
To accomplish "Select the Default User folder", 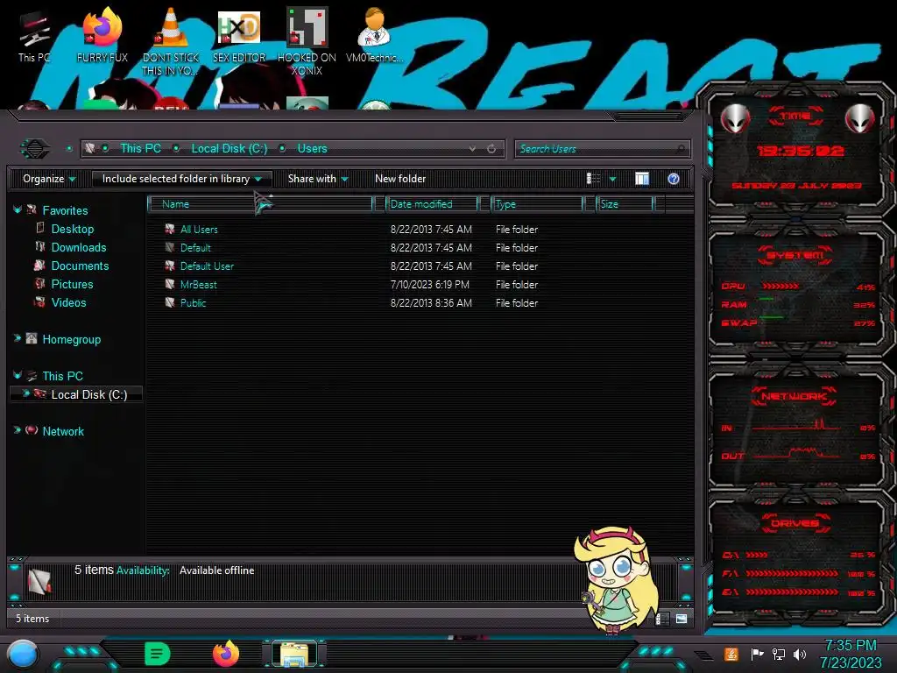I will point(207,266).
